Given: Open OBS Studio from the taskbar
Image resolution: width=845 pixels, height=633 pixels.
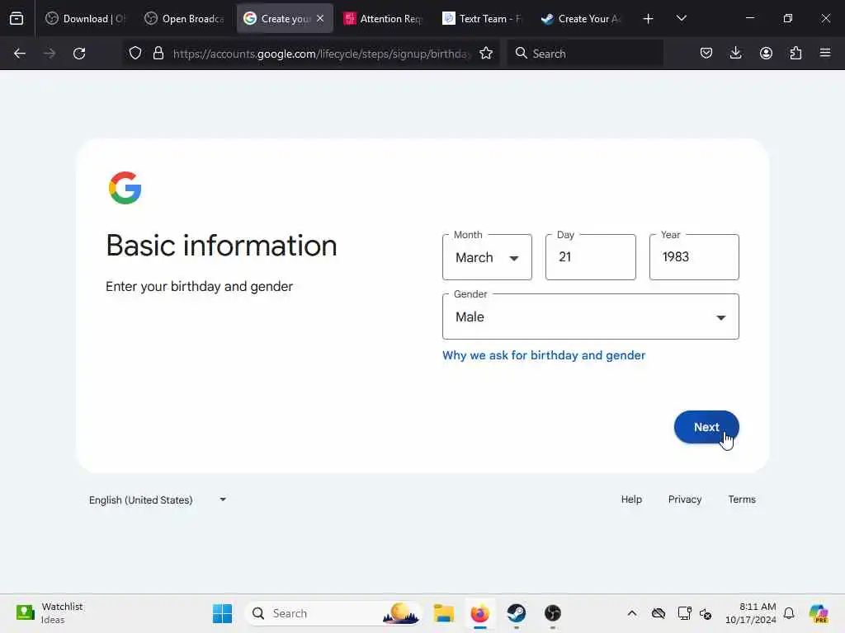Looking at the screenshot, I should [x=552, y=613].
